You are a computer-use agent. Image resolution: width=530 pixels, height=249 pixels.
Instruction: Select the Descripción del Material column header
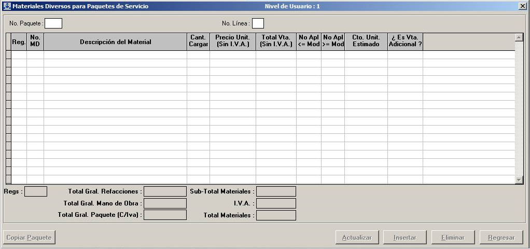(115, 42)
